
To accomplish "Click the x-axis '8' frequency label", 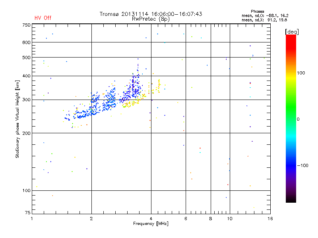I will 211,219.
